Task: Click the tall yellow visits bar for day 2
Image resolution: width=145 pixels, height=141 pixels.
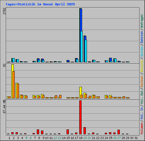Action: pos(12,81)
